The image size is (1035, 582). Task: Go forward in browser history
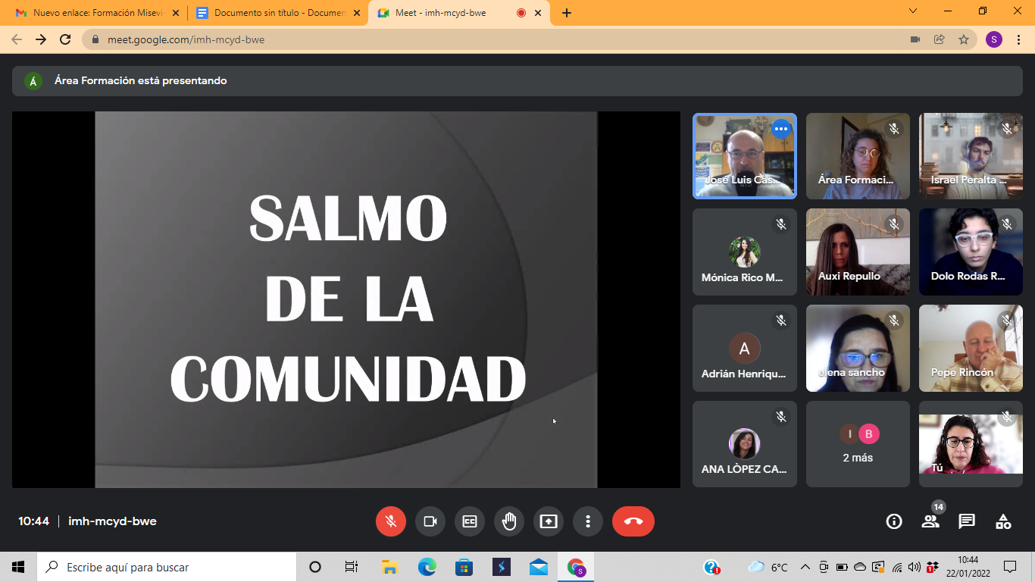41,39
